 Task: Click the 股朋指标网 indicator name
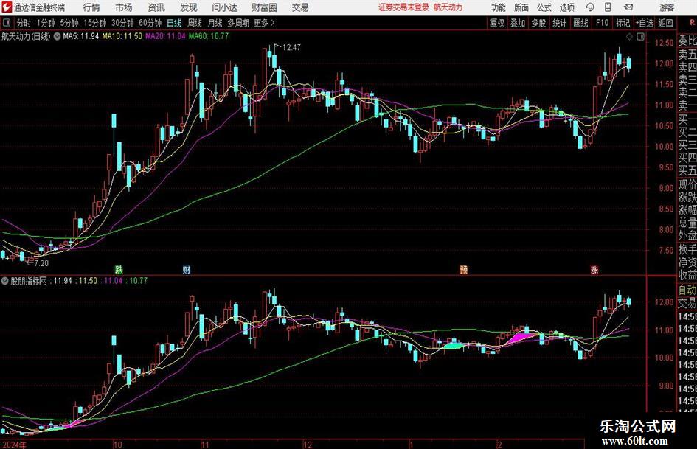29,281
